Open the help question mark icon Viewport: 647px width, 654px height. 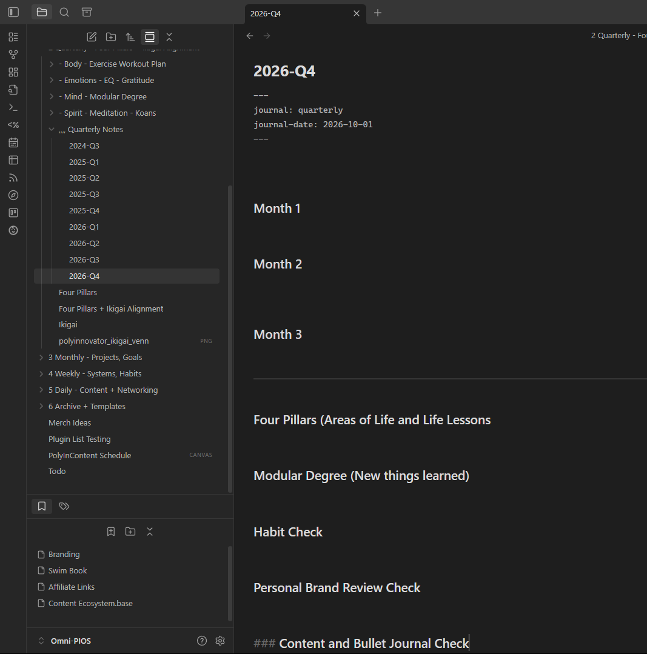point(202,641)
